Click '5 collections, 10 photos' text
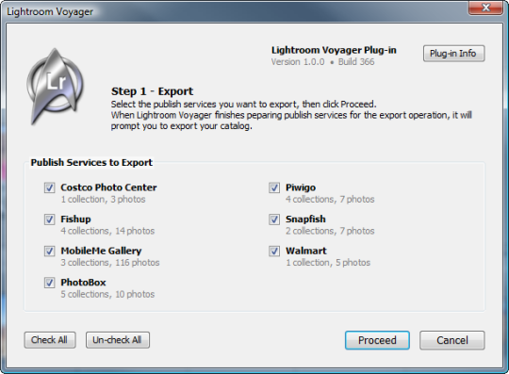The height and width of the screenshot is (374, 509). point(107,294)
